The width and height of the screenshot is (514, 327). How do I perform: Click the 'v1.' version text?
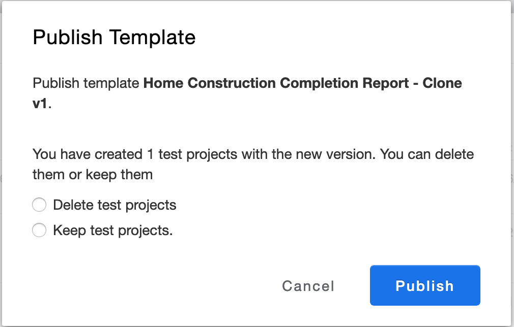pyautogui.click(x=42, y=104)
